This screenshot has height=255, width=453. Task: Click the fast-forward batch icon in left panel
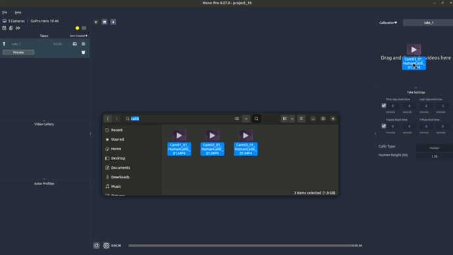click(x=18, y=28)
